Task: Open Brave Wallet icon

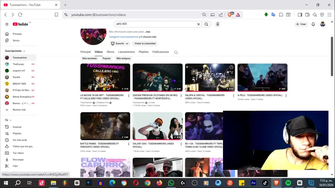Action: pos(307,15)
